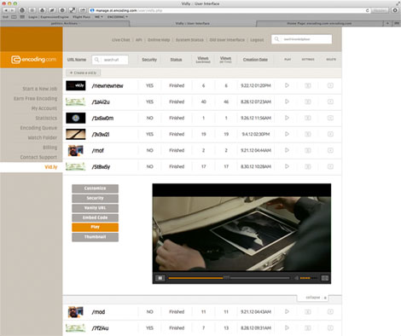Open the ENCODING bookmarks dropdown

[118, 17]
